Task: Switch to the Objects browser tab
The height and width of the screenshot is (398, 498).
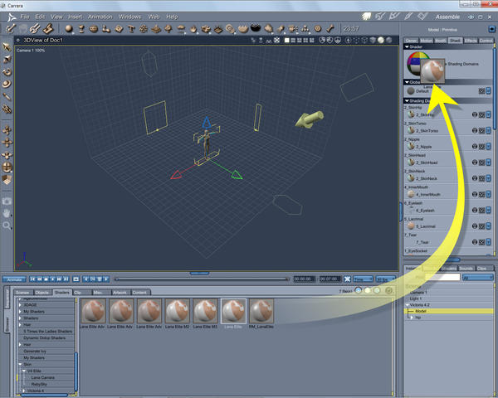Action: (x=42, y=293)
